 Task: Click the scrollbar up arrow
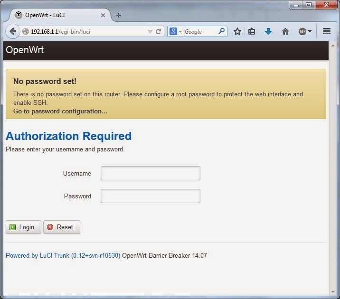[333, 46]
